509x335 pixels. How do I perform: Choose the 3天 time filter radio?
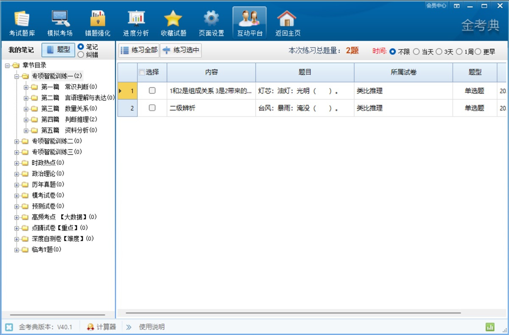(x=439, y=52)
